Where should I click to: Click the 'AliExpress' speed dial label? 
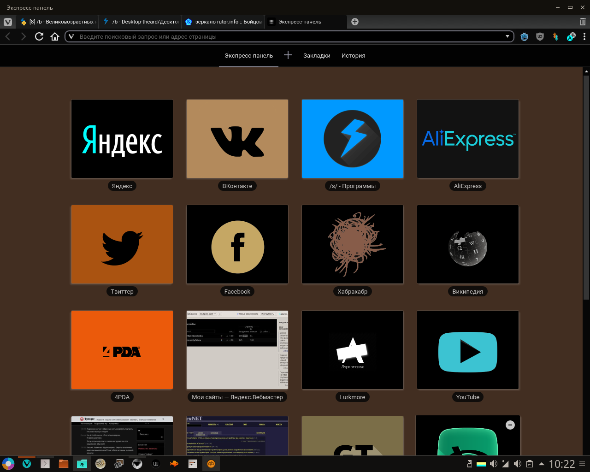(468, 186)
